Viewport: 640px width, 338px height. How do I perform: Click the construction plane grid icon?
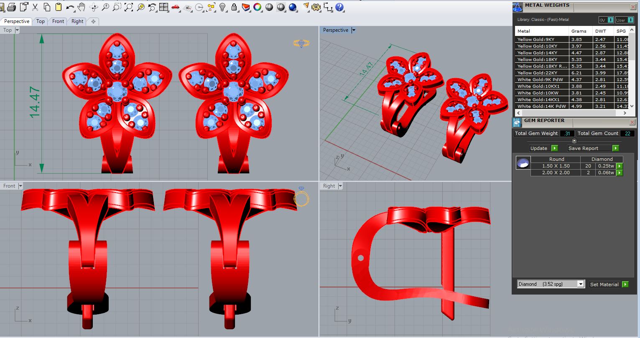[x=188, y=7]
